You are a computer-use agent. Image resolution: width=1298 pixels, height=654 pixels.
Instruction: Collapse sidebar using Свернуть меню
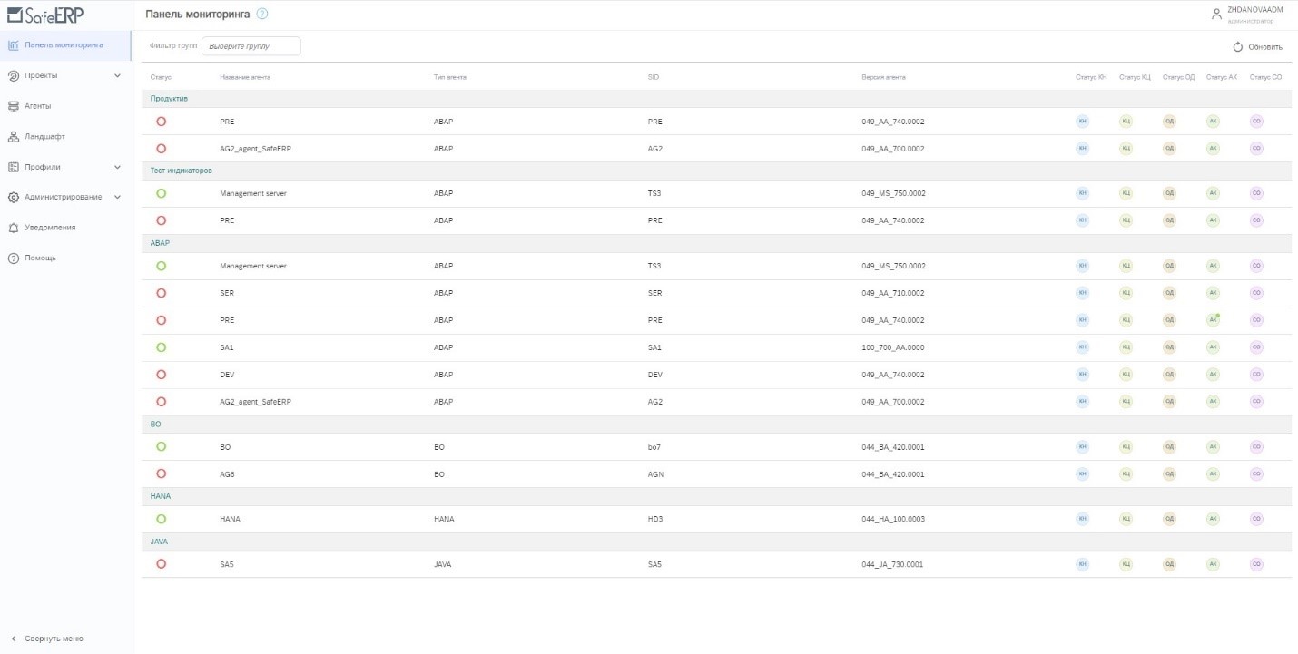[53, 639]
